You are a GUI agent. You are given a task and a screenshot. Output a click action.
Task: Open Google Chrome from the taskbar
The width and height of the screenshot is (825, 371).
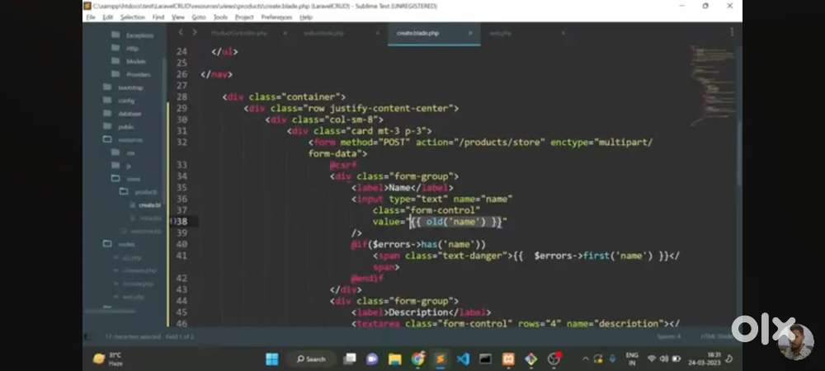coord(418,359)
